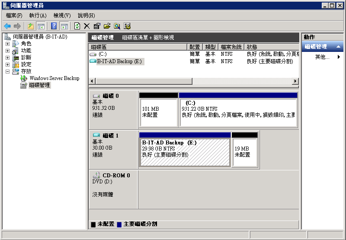Select the 功能 tree item
The width and height of the screenshot is (346, 240).
[26, 51]
